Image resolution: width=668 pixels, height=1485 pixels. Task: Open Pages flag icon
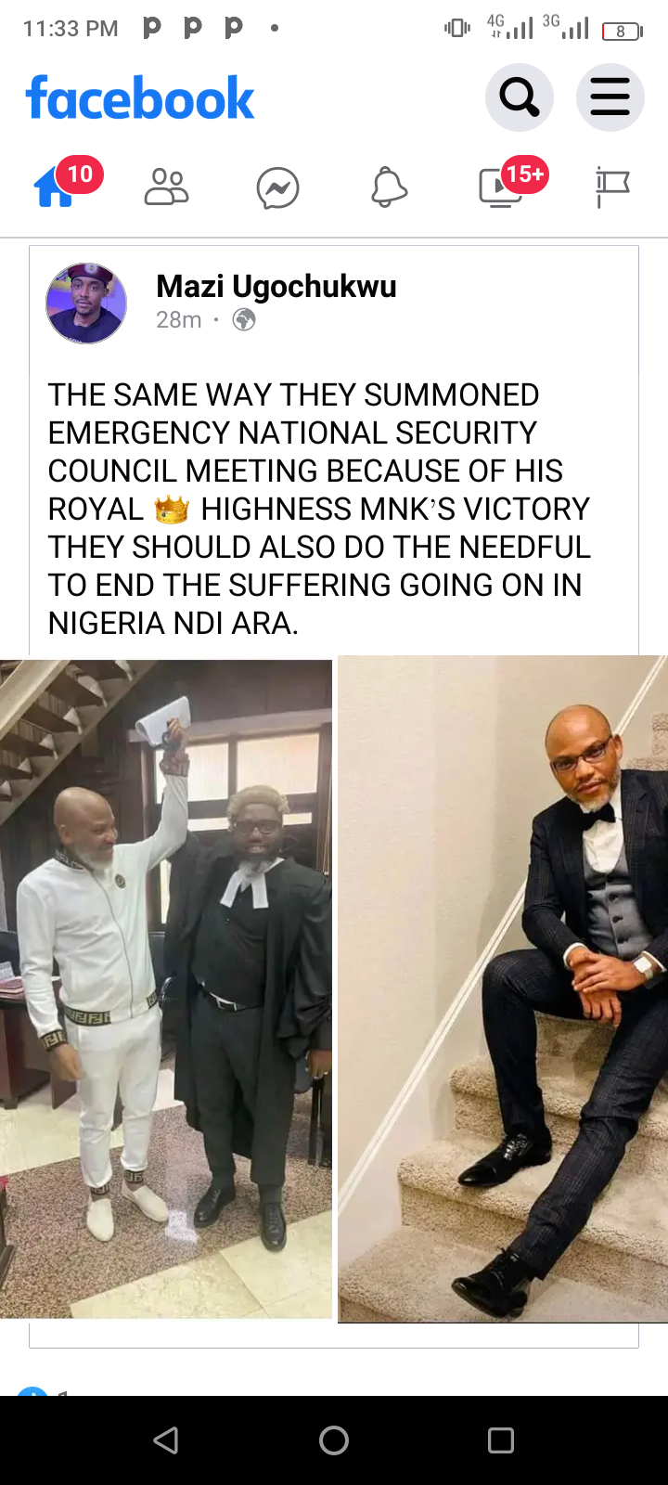pos(611,187)
